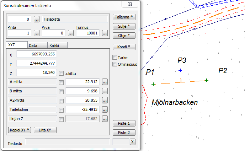Tick the A2-mitta lock checkbox

click(61, 101)
